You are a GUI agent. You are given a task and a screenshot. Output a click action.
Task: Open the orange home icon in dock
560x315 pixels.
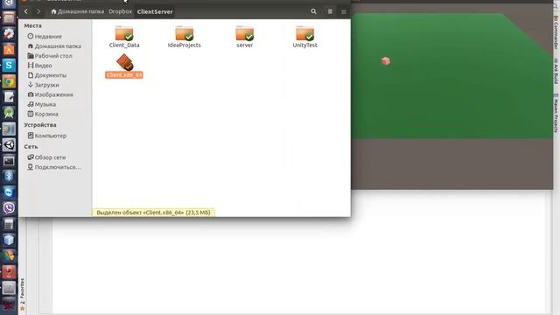point(9,49)
